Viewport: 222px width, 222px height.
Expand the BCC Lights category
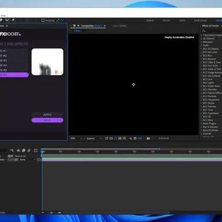click(x=201, y=83)
